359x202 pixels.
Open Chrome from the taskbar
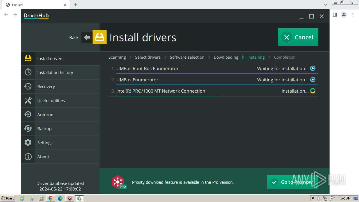[x=50, y=198]
